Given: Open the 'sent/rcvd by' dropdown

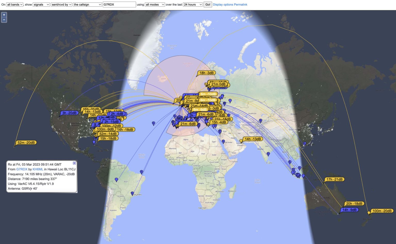Looking at the screenshot, I should point(61,5).
